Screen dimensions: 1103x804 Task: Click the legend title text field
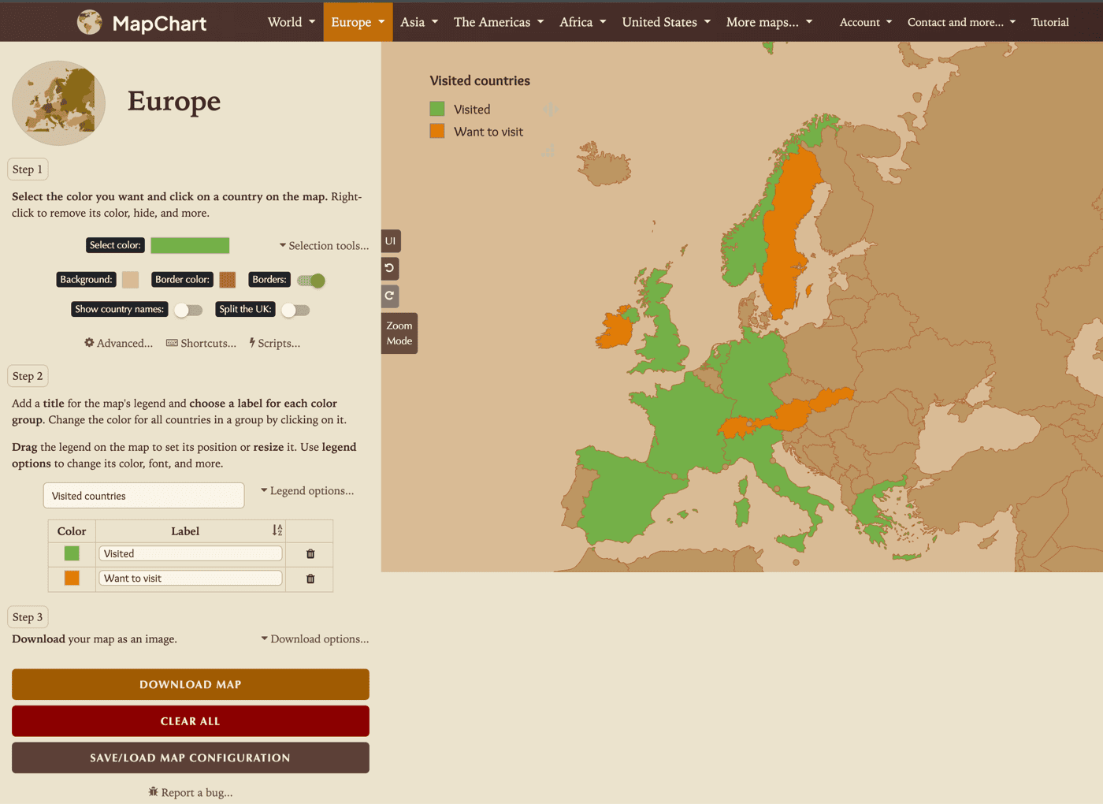coord(143,496)
